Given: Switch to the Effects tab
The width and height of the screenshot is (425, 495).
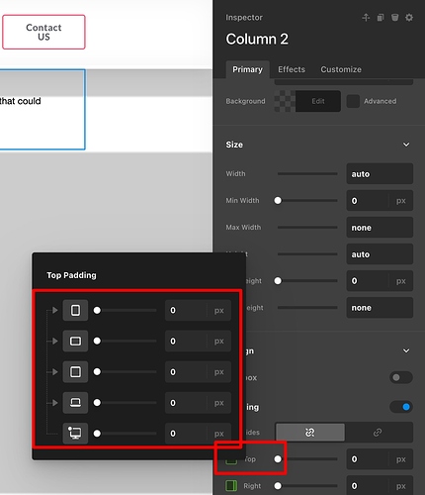Looking at the screenshot, I should coord(292,69).
